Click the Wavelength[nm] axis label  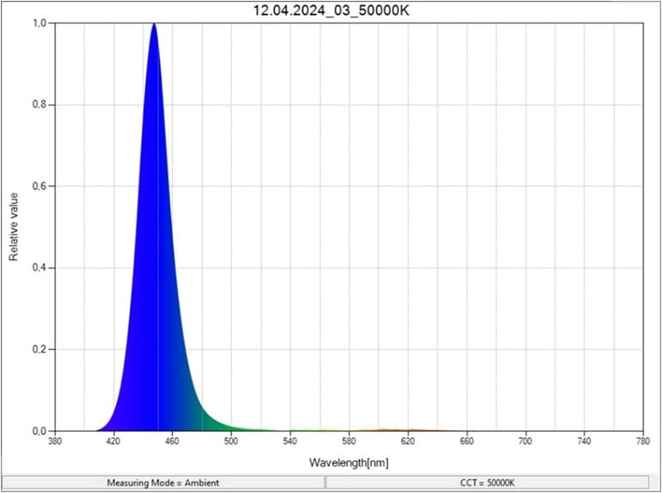point(348,462)
